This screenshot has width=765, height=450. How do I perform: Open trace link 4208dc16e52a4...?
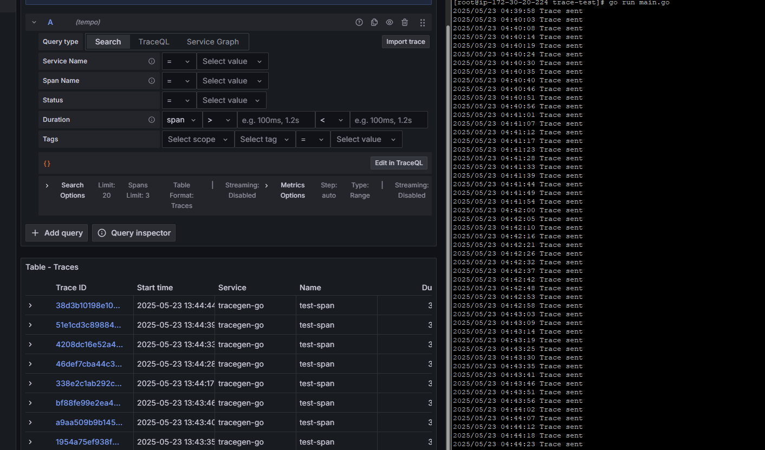coord(89,344)
